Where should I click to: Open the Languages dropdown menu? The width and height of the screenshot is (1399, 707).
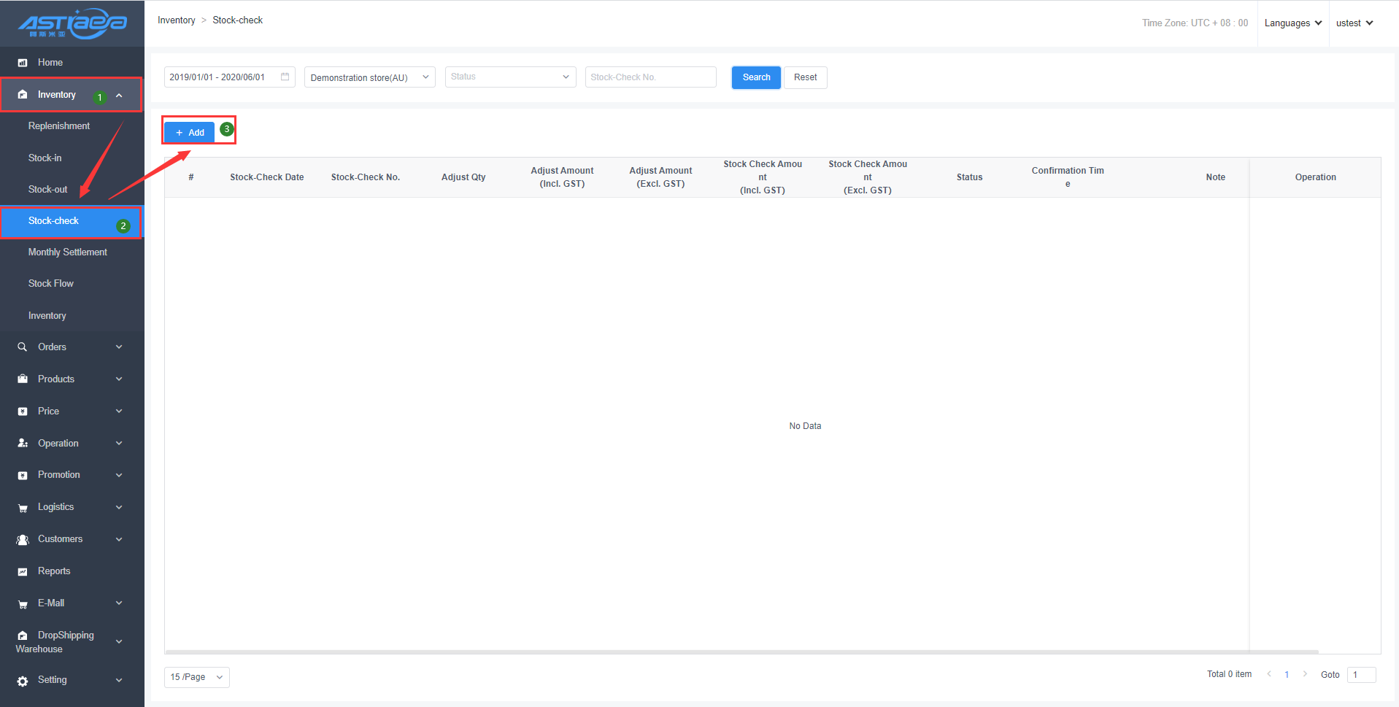pos(1292,23)
